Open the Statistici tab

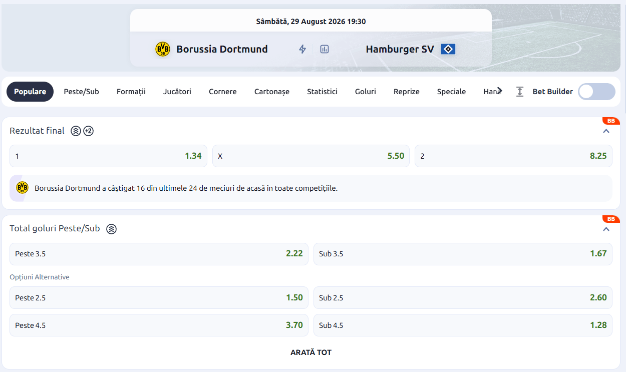[x=322, y=92]
